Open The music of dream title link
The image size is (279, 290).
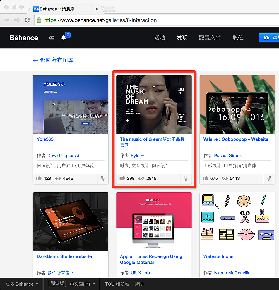[x=152, y=142]
